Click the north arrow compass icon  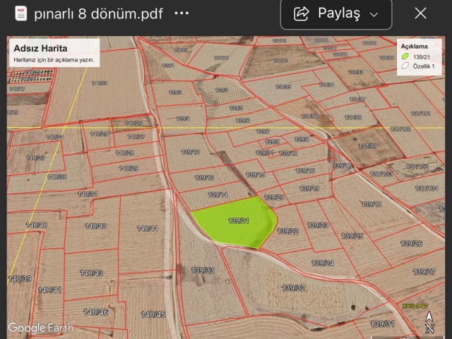[x=429, y=322]
